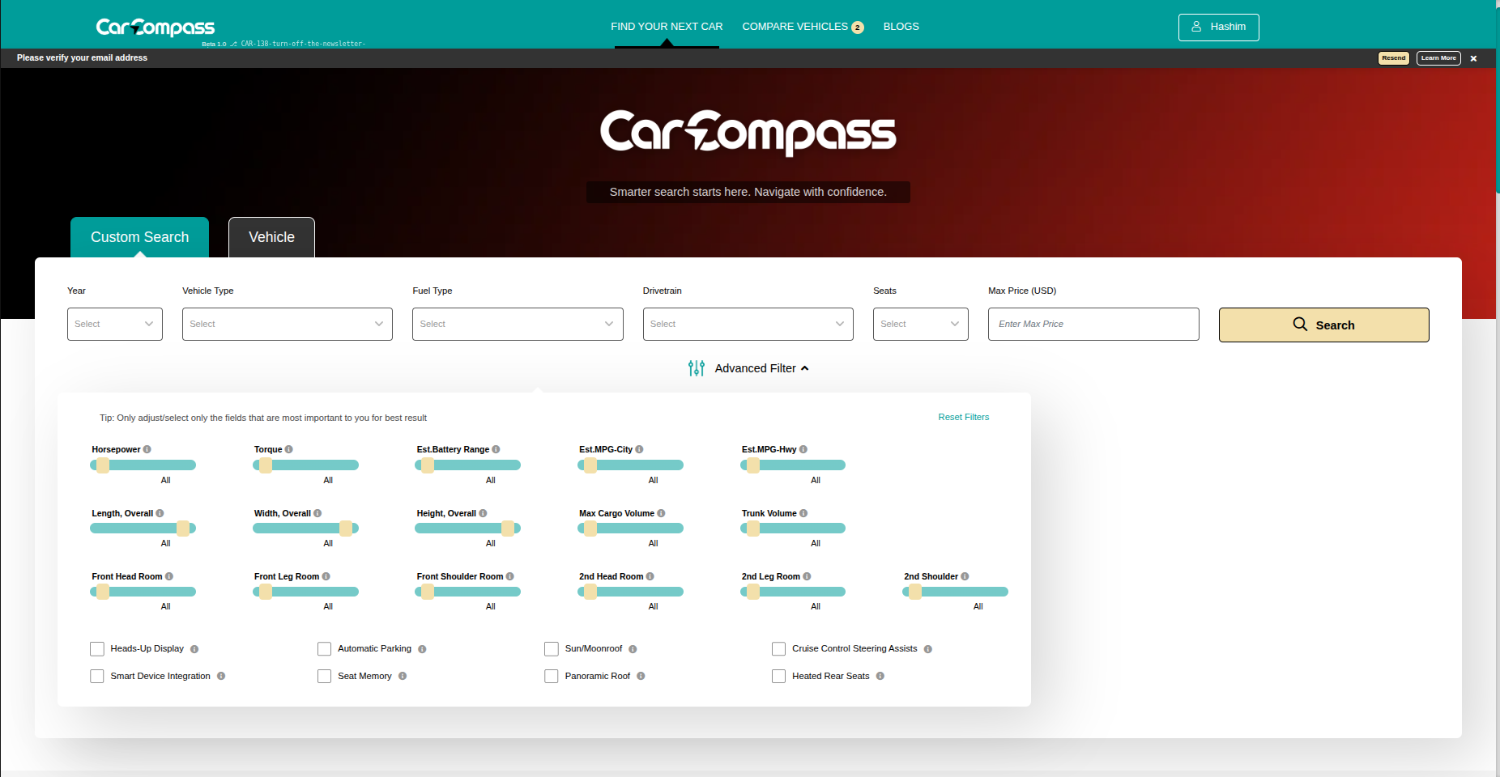This screenshot has width=1500, height=777.
Task: Click the user profile icon labeled Hashim
Action: coord(1196,27)
